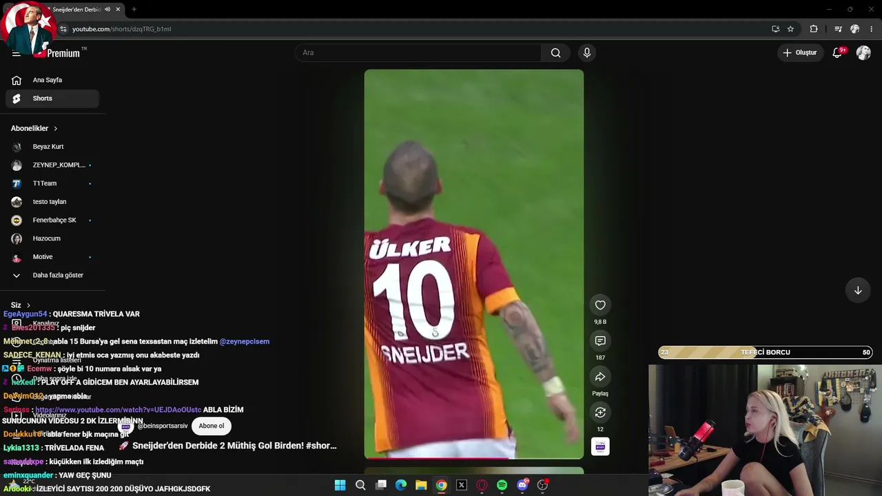Open Chrome three-dot menu

(872, 29)
